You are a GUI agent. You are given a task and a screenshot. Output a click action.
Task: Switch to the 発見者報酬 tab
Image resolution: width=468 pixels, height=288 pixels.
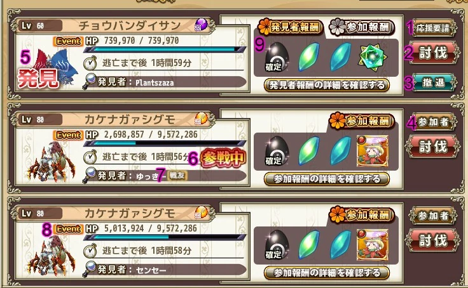pyautogui.click(x=291, y=27)
